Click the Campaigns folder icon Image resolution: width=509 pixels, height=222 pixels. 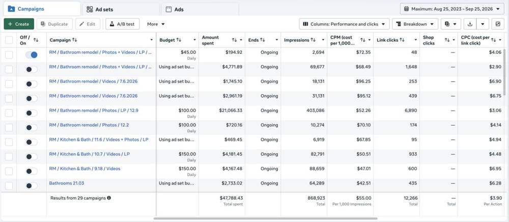(11, 9)
